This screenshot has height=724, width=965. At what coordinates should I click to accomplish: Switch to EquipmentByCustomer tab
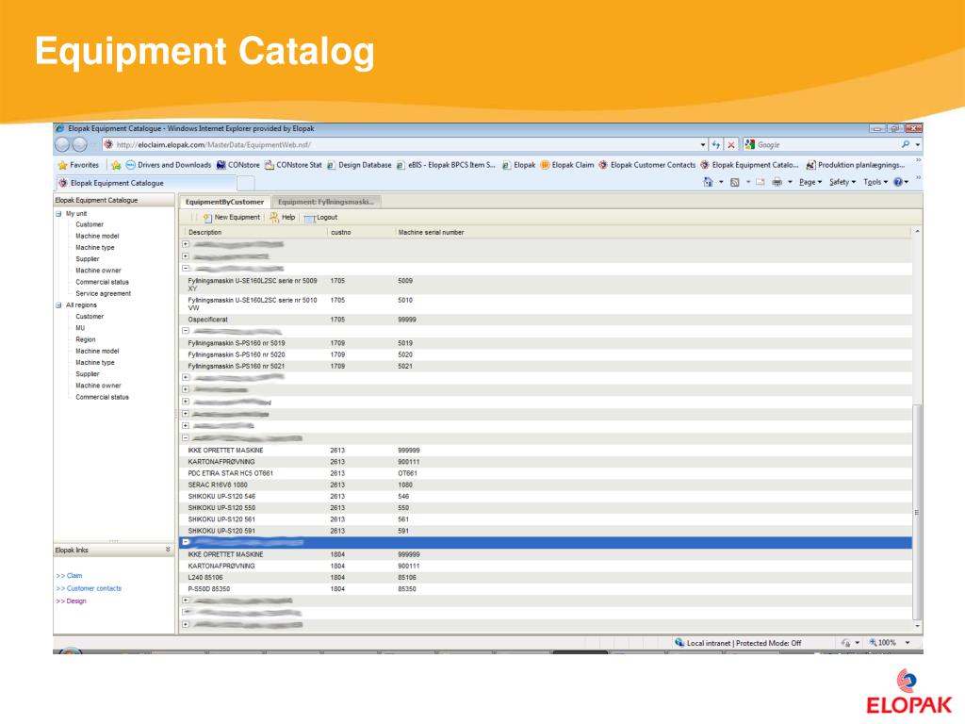coord(224,202)
